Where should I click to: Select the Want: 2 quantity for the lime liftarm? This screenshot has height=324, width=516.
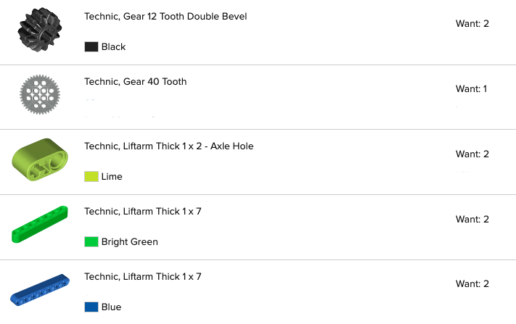(x=472, y=154)
